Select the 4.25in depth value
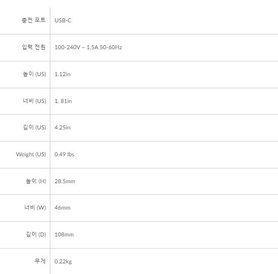The height and width of the screenshot is (274, 278). (x=63, y=127)
